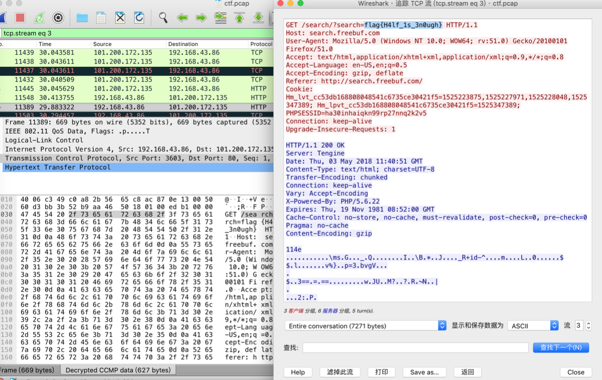602x380 pixels.
Task: Expand the Transmission Control Protocol row
Action: pos(138,158)
